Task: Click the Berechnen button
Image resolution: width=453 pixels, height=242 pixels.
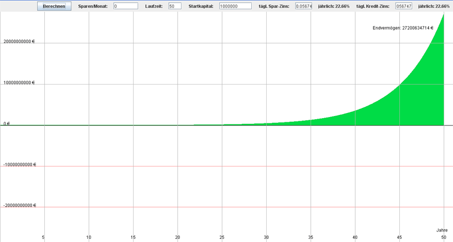Action: pos(54,6)
